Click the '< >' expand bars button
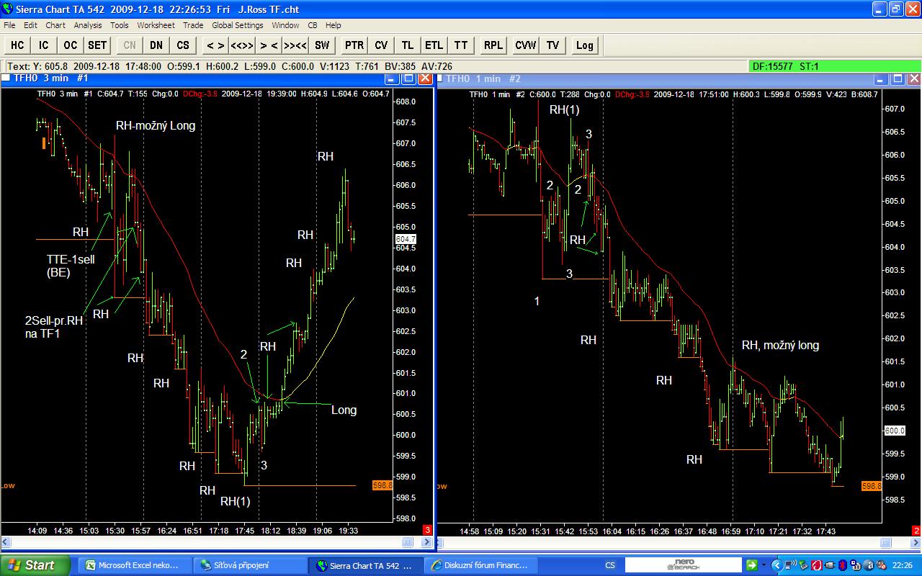This screenshot has height=576, width=922. tap(215, 45)
